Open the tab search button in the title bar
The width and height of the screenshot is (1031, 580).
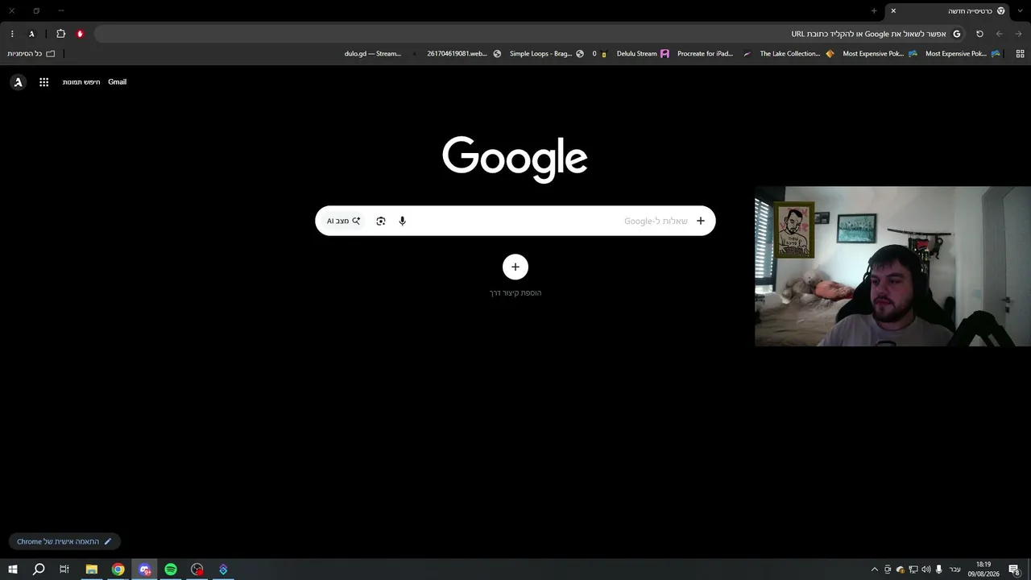point(1020,10)
